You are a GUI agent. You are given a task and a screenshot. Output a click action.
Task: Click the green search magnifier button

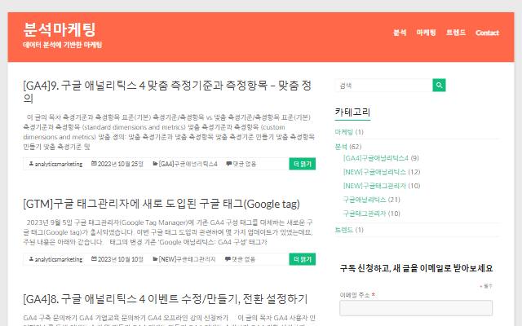[439, 85]
